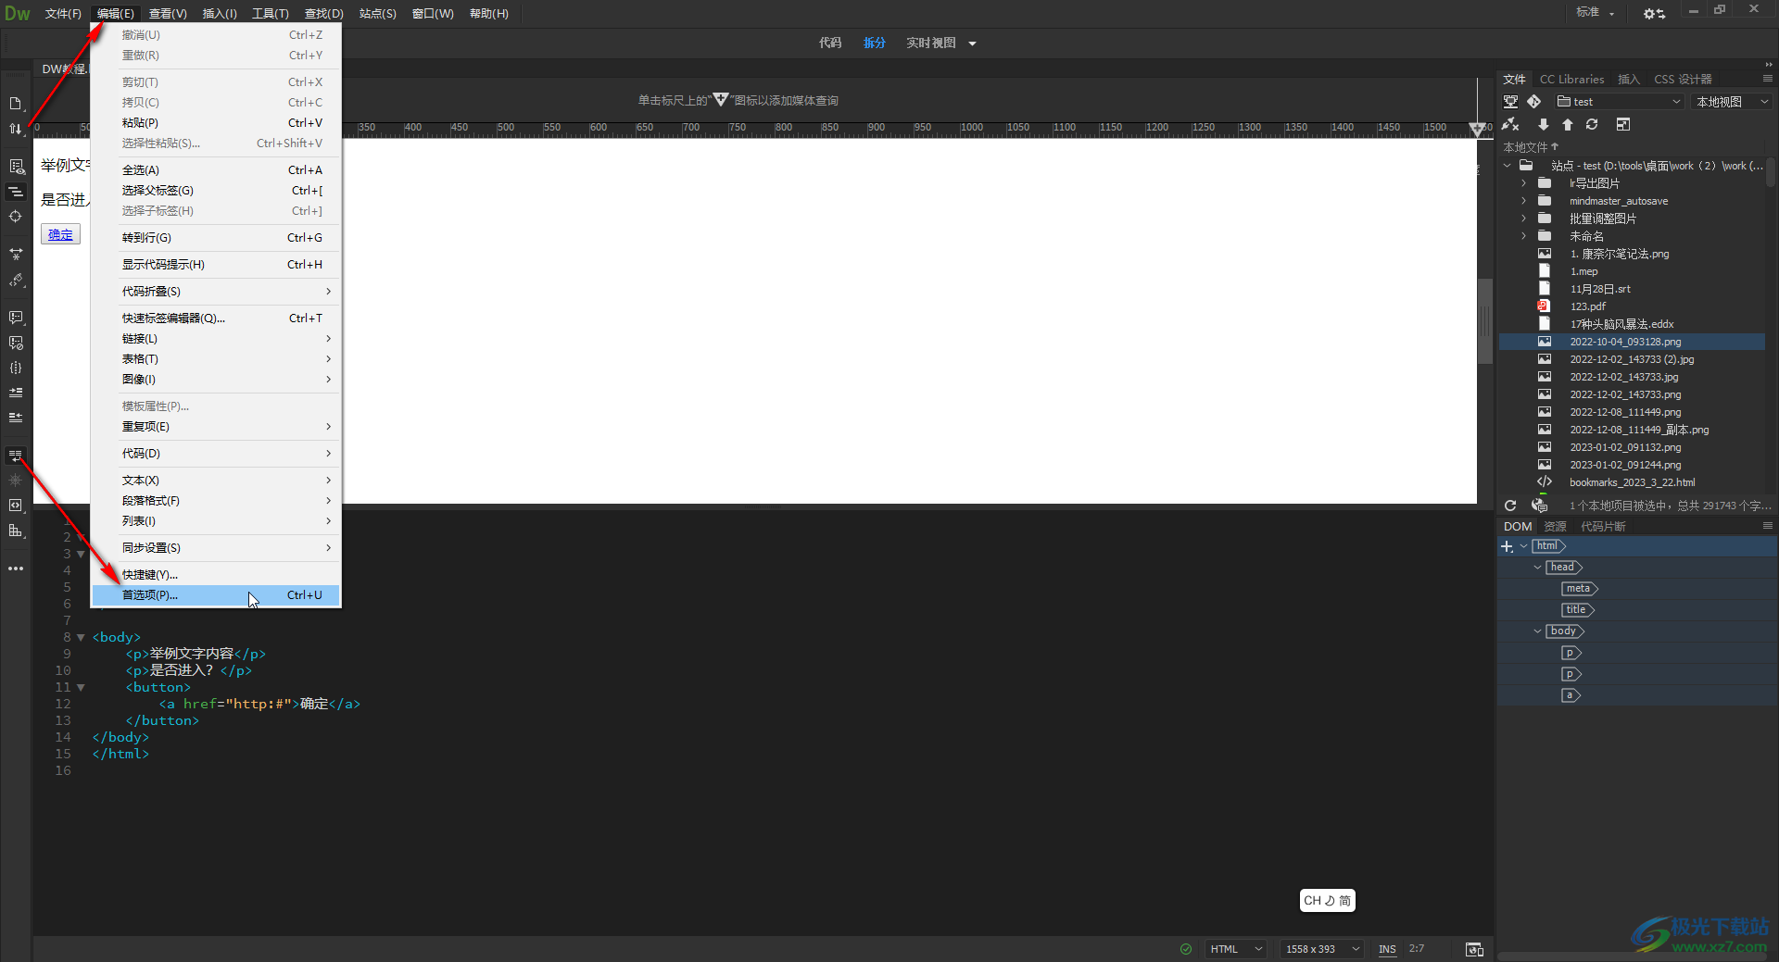1779x962 pixels.
Task: Click the Define Servers icon in Files panel
Action: [1511, 102]
